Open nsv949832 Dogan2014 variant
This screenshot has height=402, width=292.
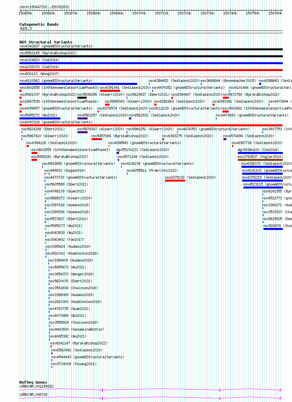65,170
